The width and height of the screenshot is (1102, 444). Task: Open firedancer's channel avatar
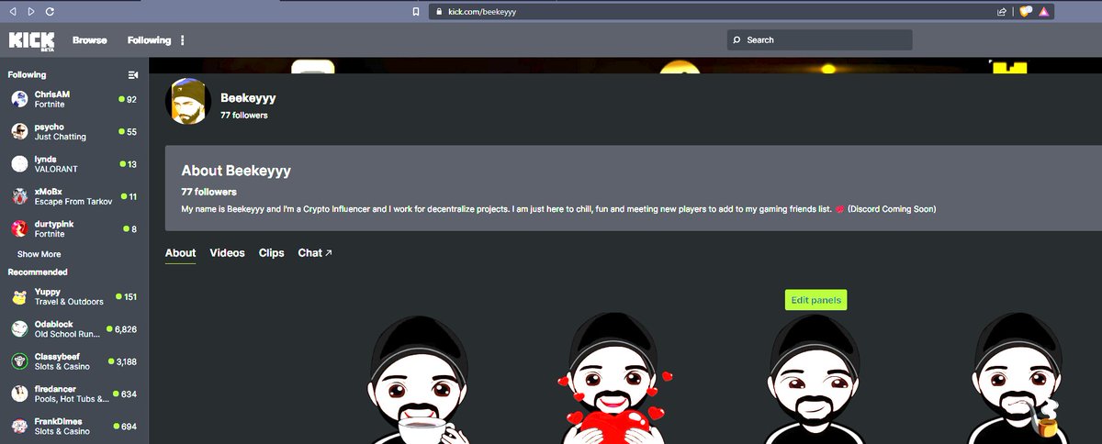pyautogui.click(x=19, y=394)
